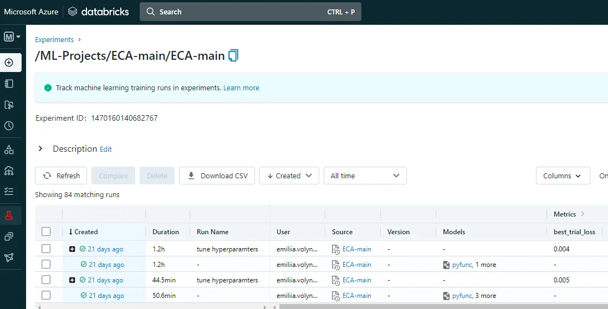Open Compute cluster icon in sidebar
The width and height of the screenshot is (608, 309).
pyautogui.click(x=9, y=171)
